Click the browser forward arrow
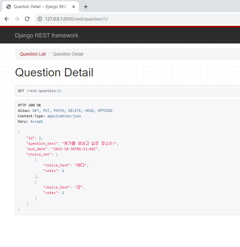Viewport: 240px width, 247px height. (x=17, y=19)
